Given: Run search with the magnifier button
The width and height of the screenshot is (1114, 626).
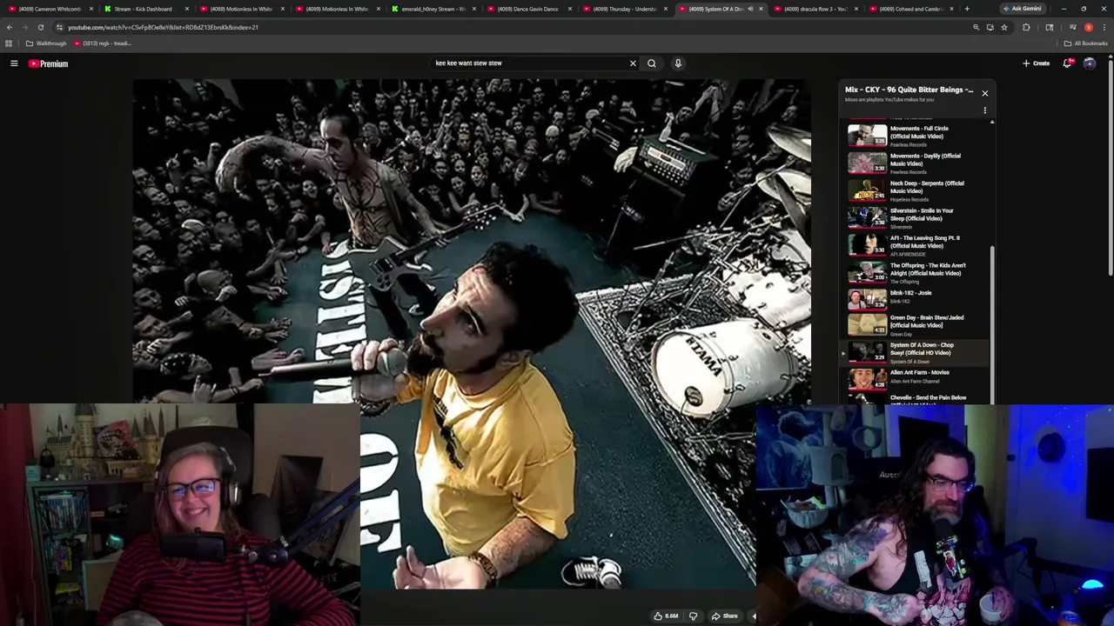Looking at the screenshot, I should (651, 63).
